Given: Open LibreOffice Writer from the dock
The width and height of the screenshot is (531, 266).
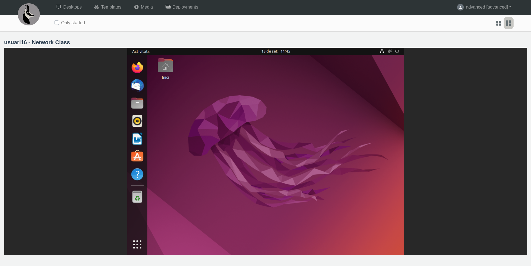Looking at the screenshot, I should pyautogui.click(x=137, y=139).
